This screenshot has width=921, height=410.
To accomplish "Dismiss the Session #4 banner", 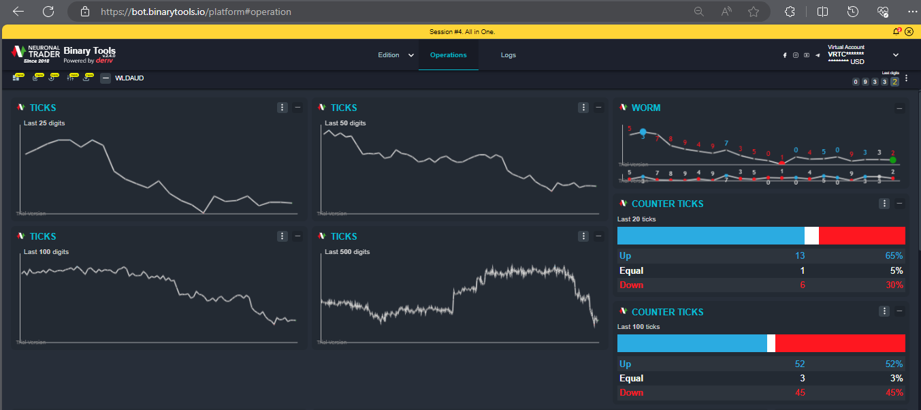I will [909, 31].
